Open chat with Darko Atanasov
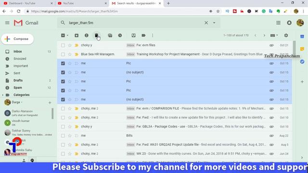Viewport: 308px width, 173px height. [27, 113]
